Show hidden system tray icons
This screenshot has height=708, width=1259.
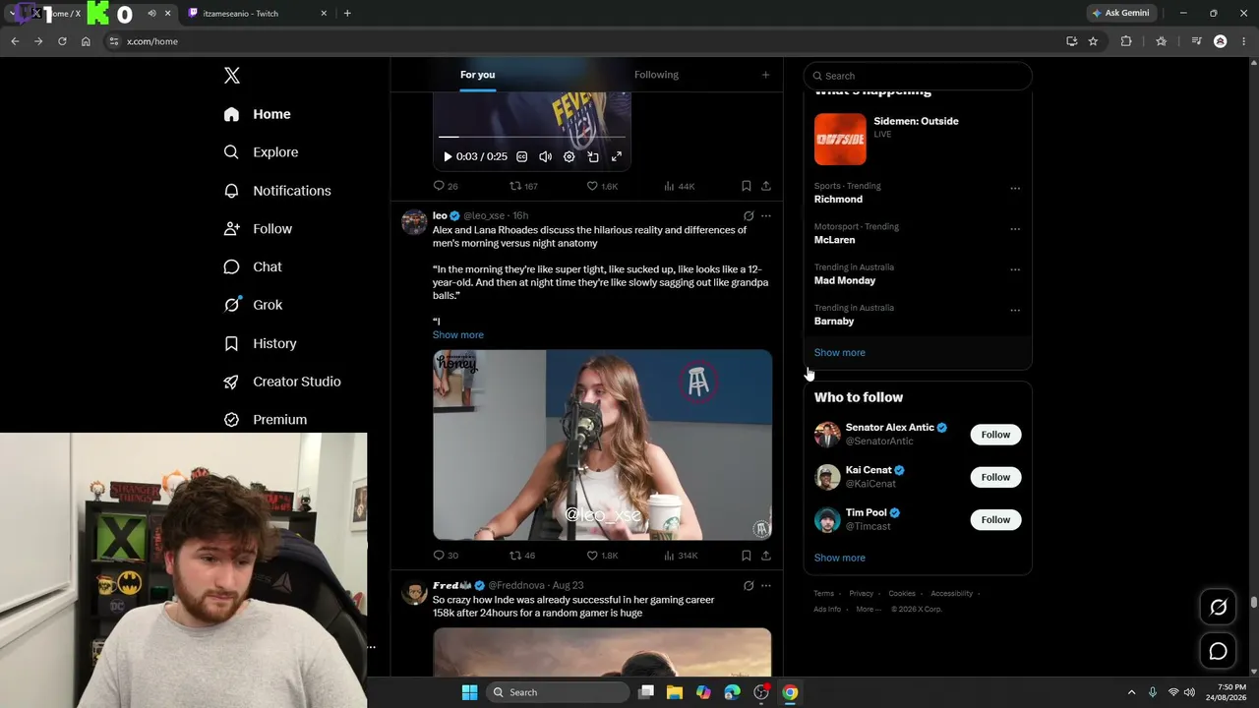[1131, 692]
